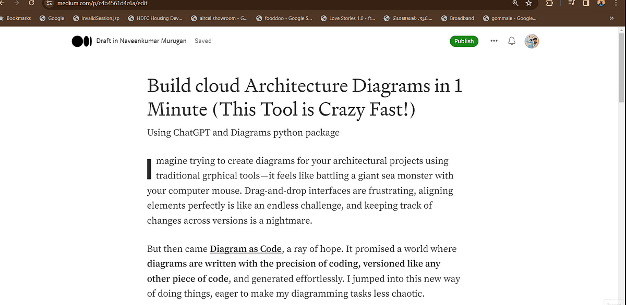Click the 'Draft in Naveenkumar Murugan' text
The height and width of the screenshot is (305, 626).
click(141, 41)
